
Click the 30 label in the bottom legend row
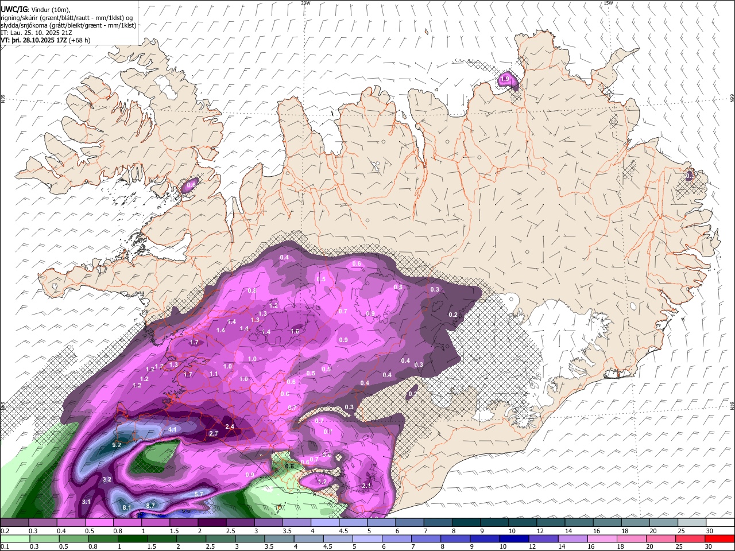pos(709,547)
